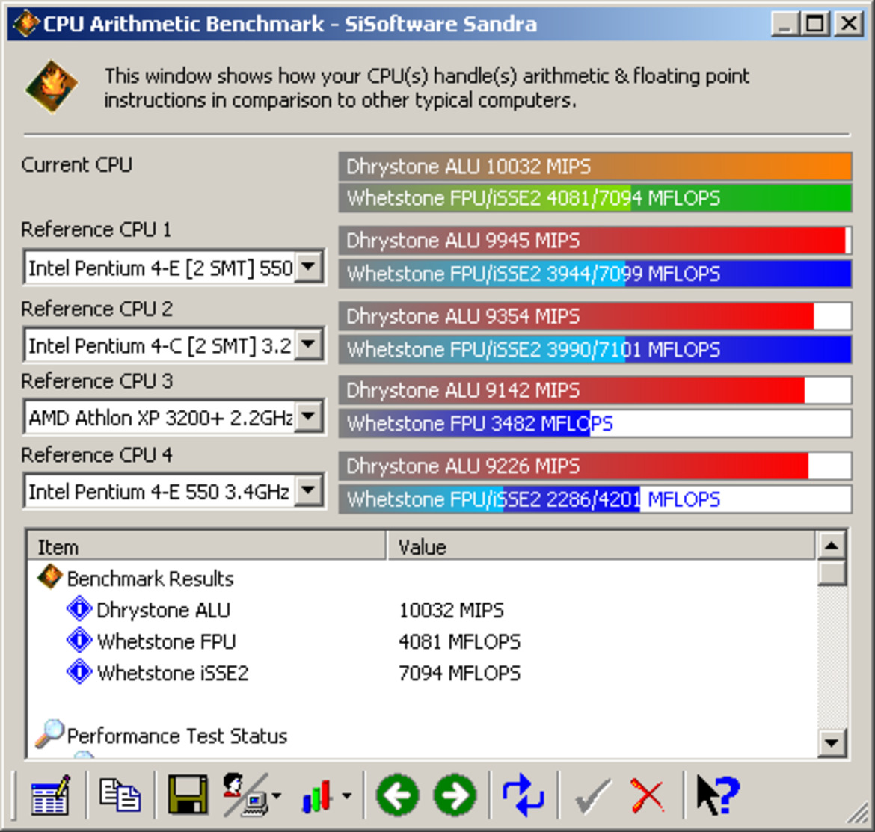Open the bar chart toolbar icon

[x=318, y=795]
